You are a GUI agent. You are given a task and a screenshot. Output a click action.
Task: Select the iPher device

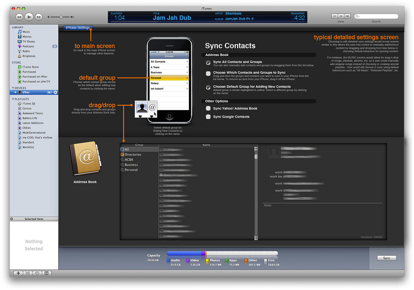(x=34, y=92)
